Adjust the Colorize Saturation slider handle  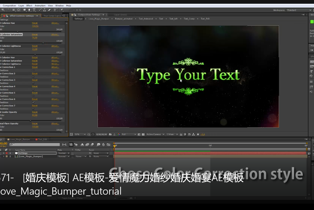click(x=43, y=43)
